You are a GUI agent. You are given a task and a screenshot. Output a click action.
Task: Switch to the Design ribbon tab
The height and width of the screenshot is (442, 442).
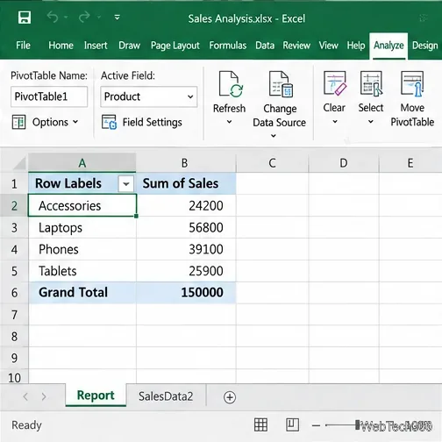tap(425, 46)
